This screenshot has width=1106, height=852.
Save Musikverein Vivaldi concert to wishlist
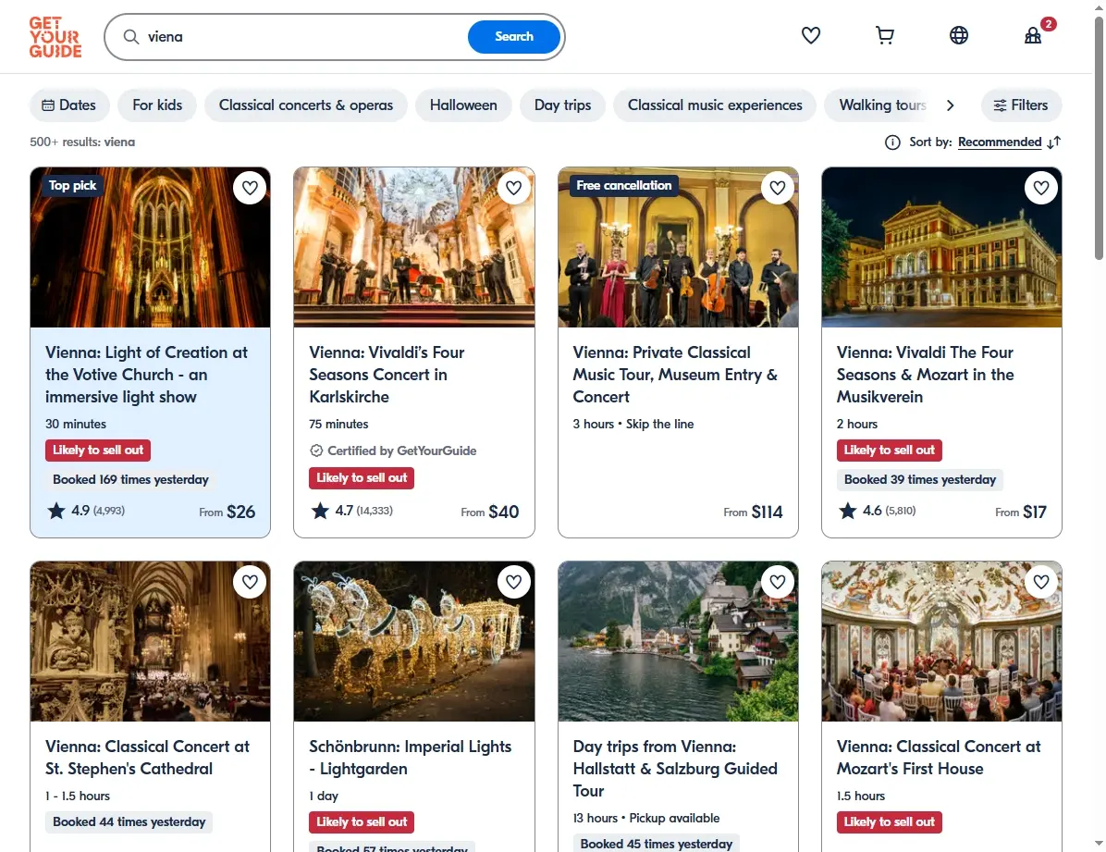pos(1041,188)
